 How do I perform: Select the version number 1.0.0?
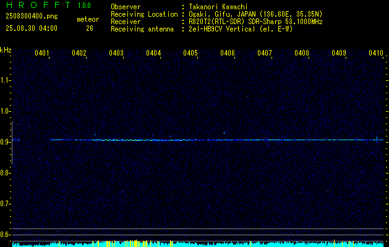[x=84, y=6]
